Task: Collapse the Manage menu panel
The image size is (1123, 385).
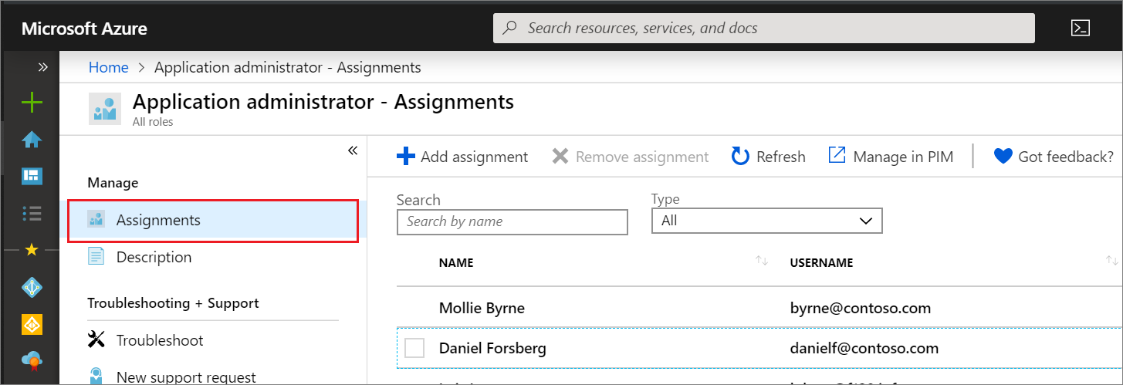Action: tap(353, 150)
